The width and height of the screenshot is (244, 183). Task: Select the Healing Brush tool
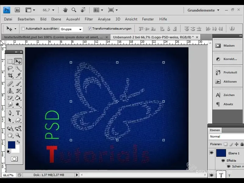pos(10,84)
